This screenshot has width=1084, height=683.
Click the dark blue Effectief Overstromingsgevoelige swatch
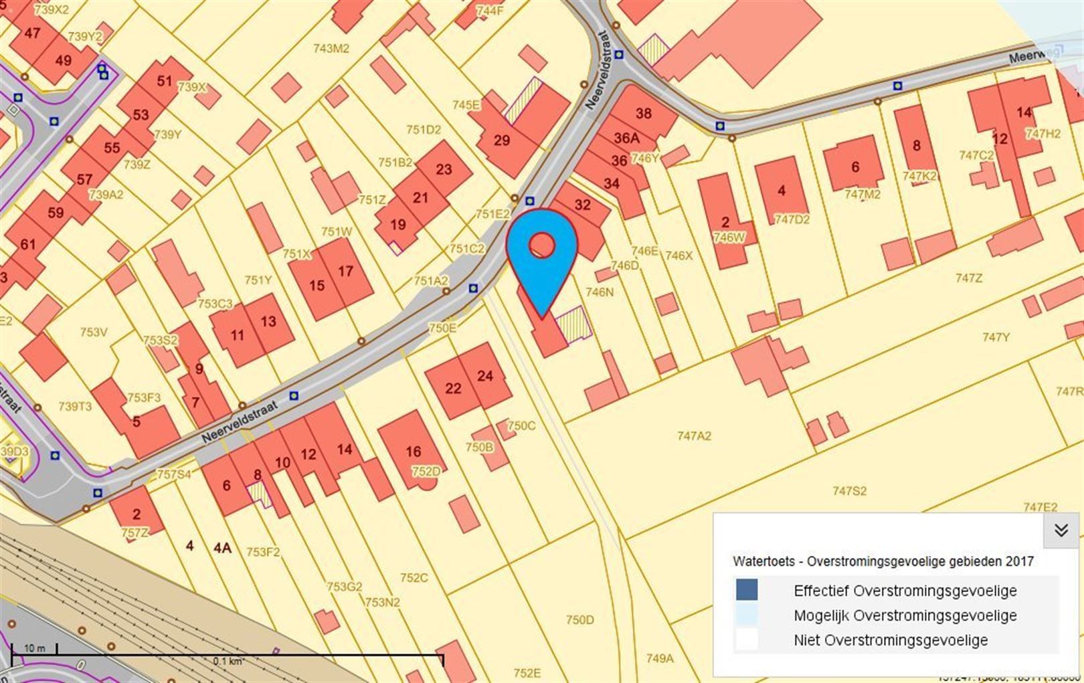point(747,590)
